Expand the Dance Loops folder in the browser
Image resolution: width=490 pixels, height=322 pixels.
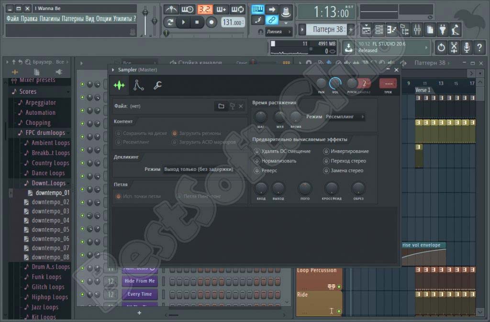click(x=47, y=173)
